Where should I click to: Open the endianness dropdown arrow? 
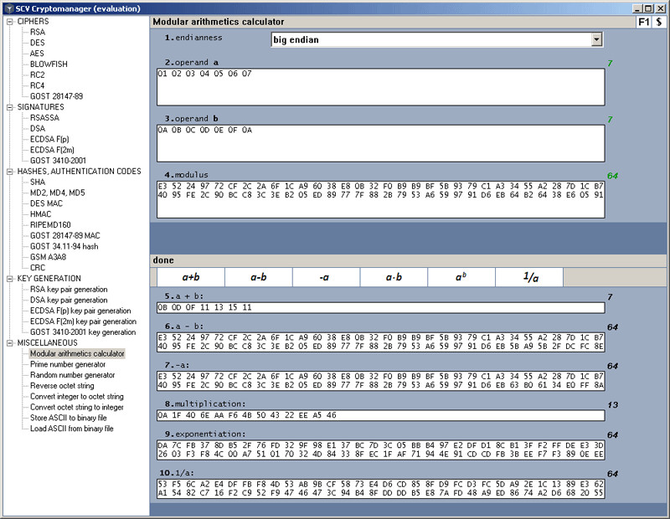(597, 39)
